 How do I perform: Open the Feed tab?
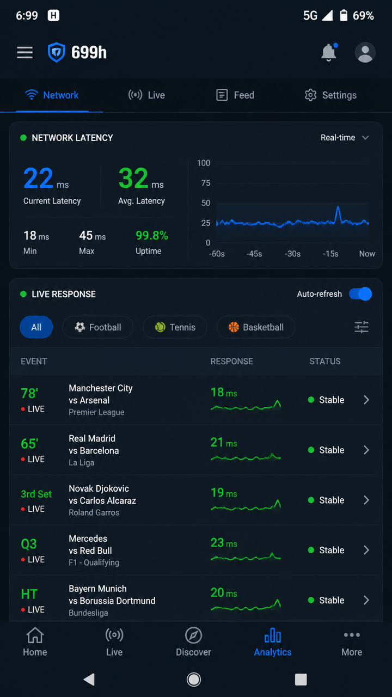[235, 95]
